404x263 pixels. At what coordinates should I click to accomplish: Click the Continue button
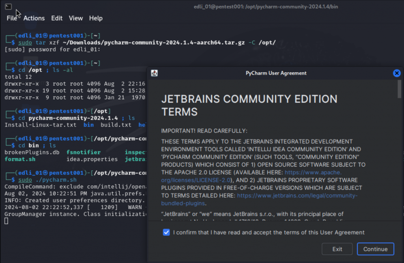pos(376,249)
